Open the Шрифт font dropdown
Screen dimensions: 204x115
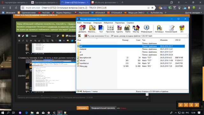click(x=37, y=36)
